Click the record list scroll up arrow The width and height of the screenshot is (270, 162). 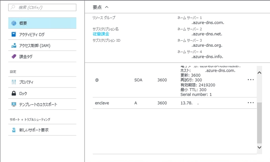coord(259,72)
